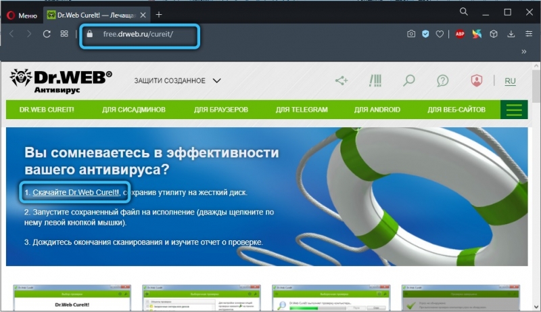Go back with the back arrow
Viewport: 541px width, 312px height.
pyautogui.click(x=11, y=34)
